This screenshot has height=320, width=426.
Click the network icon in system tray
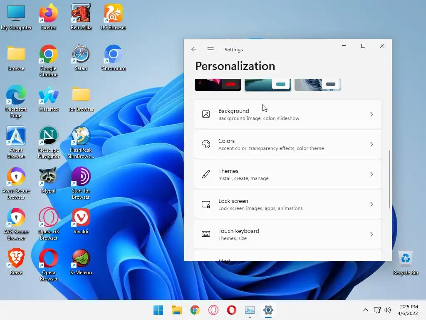[377, 310]
